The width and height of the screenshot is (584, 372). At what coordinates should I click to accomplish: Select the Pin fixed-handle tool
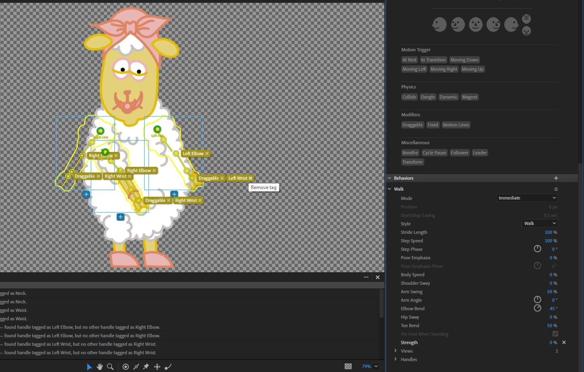point(146,367)
